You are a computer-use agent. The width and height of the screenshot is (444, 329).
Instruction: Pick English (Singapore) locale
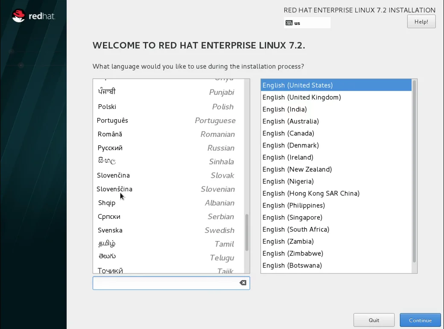point(336,217)
